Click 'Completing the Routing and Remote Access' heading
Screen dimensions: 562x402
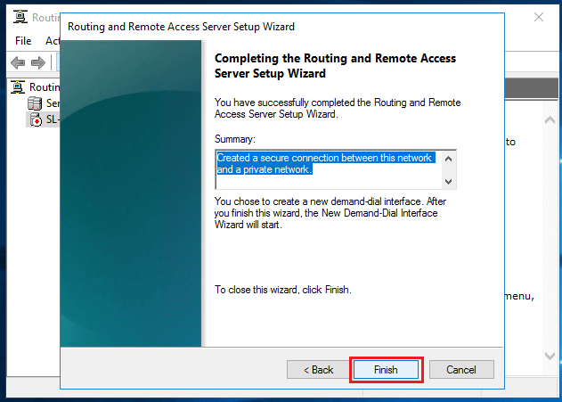[335, 66]
